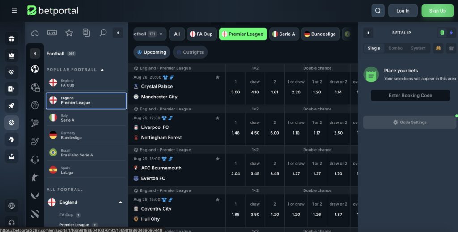
Task: Select the esports headset icon
Action: click(35, 159)
